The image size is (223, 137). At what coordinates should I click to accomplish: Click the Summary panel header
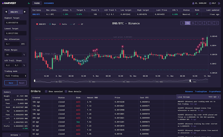[x=16, y=92]
